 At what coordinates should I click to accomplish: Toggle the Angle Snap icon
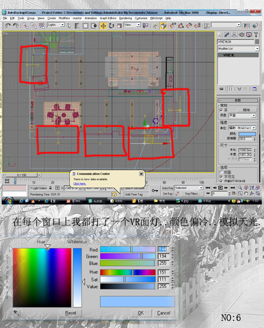pos(181,26)
